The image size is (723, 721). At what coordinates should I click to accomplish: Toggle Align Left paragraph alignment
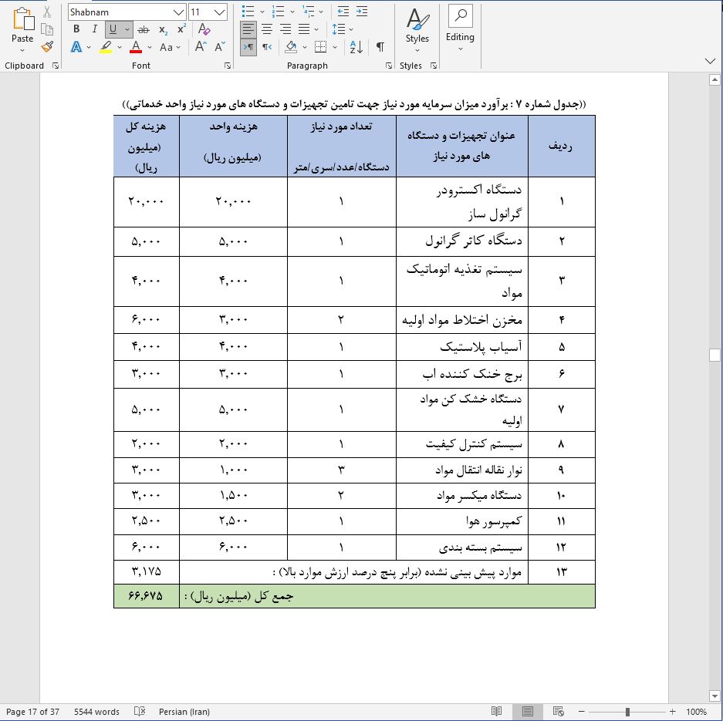pos(248,29)
